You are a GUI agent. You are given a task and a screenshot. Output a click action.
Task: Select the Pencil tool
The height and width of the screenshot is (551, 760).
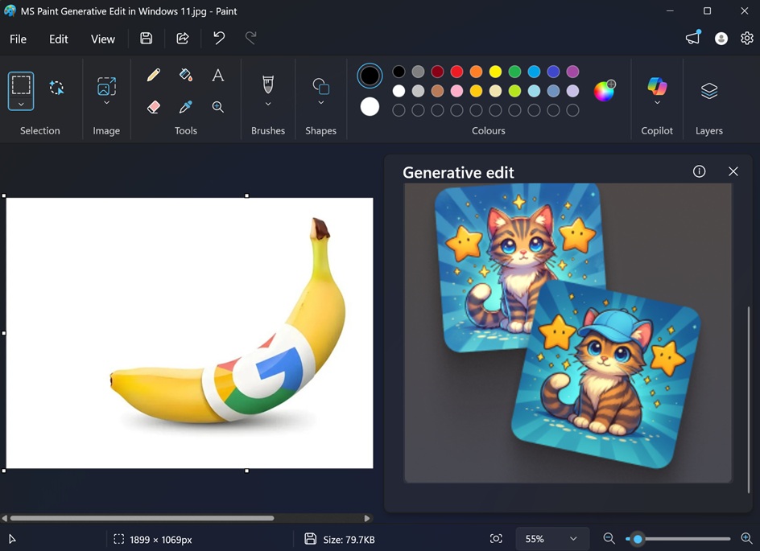pos(153,75)
